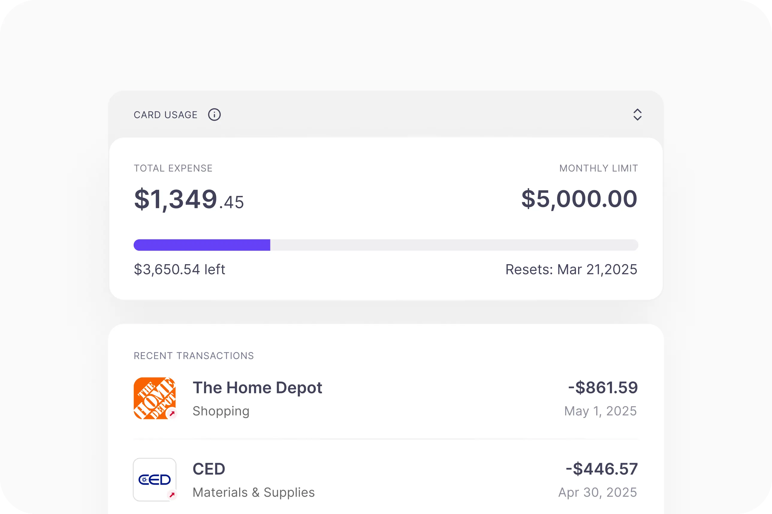Image resolution: width=772 pixels, height=514 pixels.
Task: Click the red arrow badge on Home Depot logo
Action: [172, 413]
